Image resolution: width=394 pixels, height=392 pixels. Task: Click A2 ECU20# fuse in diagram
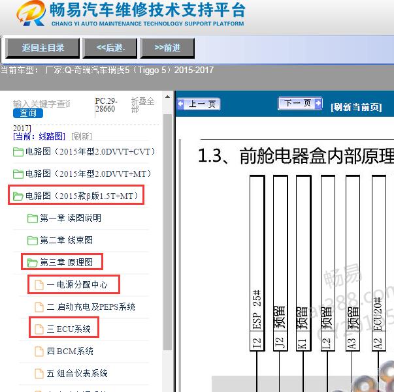point(379,263)
